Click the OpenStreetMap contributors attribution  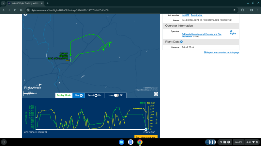tap(147, 90)
